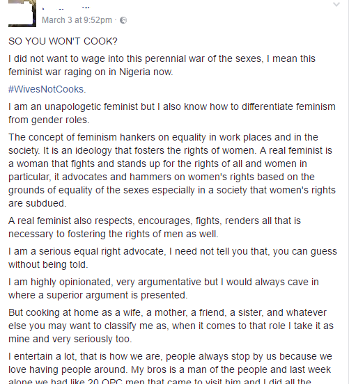Screen dimensions: 349x384
Task: Click the line 'feminist war raging on in Nigeria now'
Action: [91, 72]
